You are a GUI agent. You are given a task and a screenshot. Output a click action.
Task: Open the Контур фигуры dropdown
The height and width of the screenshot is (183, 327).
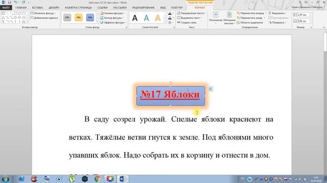pos(112,18)
